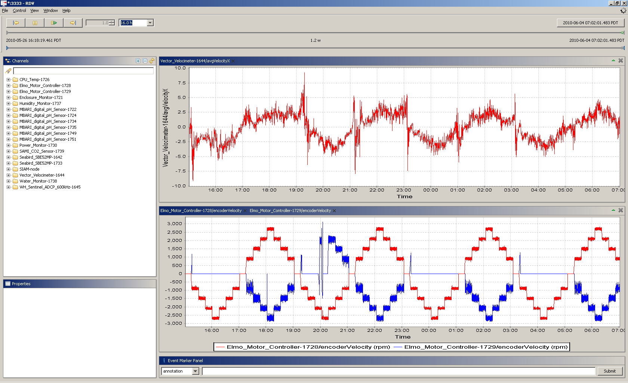
Task: Pause data playback
Action: (x=35, y=23)
